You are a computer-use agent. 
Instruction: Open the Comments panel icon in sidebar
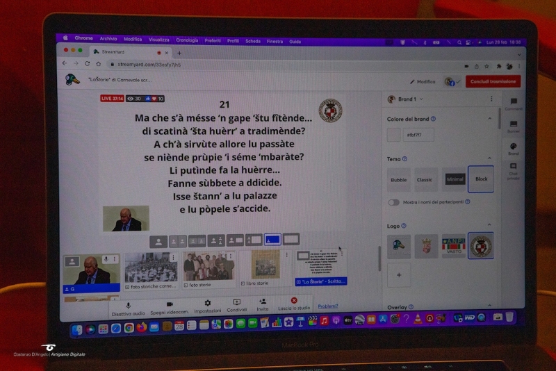(514, 101)
